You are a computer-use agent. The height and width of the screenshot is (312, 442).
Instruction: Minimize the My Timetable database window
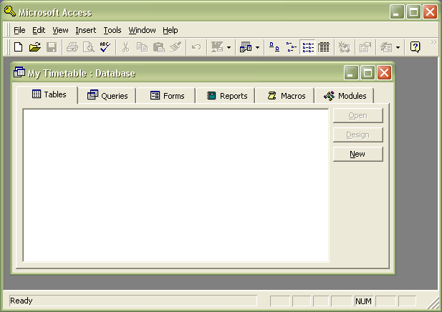click(351, 73)
